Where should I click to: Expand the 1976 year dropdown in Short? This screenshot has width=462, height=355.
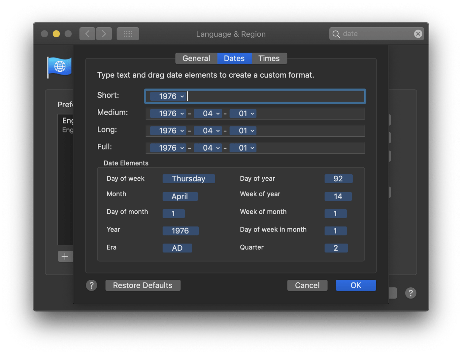click(x=182, y=96)
